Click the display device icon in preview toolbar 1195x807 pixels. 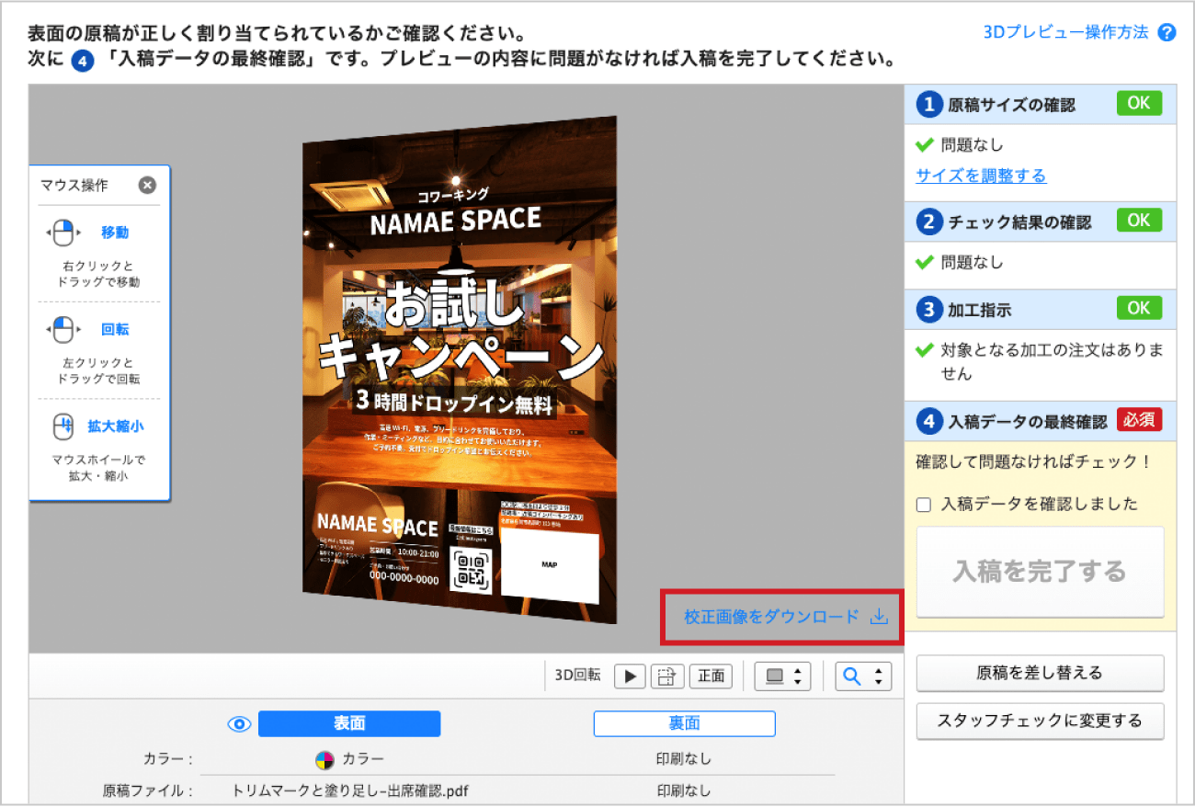[775, 676]
